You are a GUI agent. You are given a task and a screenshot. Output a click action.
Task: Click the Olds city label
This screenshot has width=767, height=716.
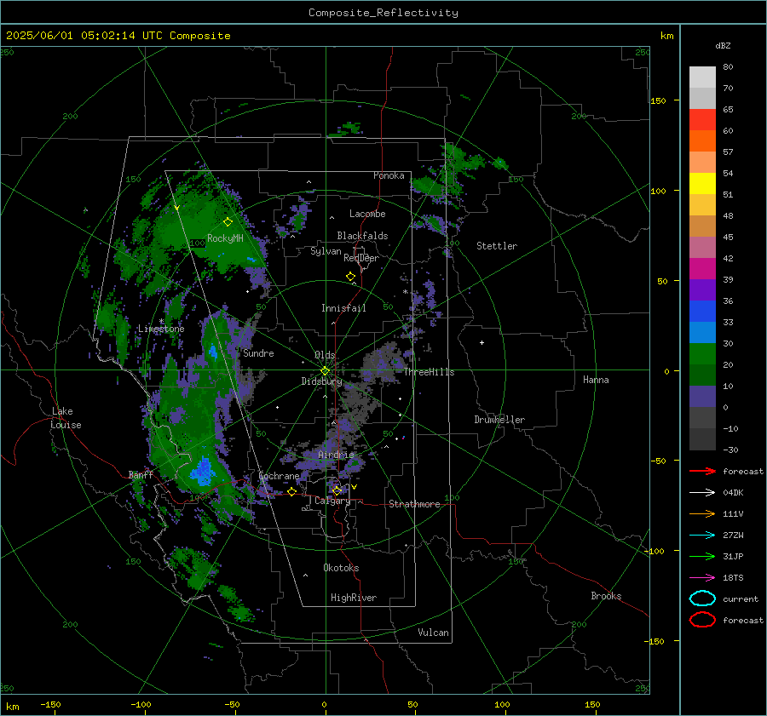click(325, 355)
